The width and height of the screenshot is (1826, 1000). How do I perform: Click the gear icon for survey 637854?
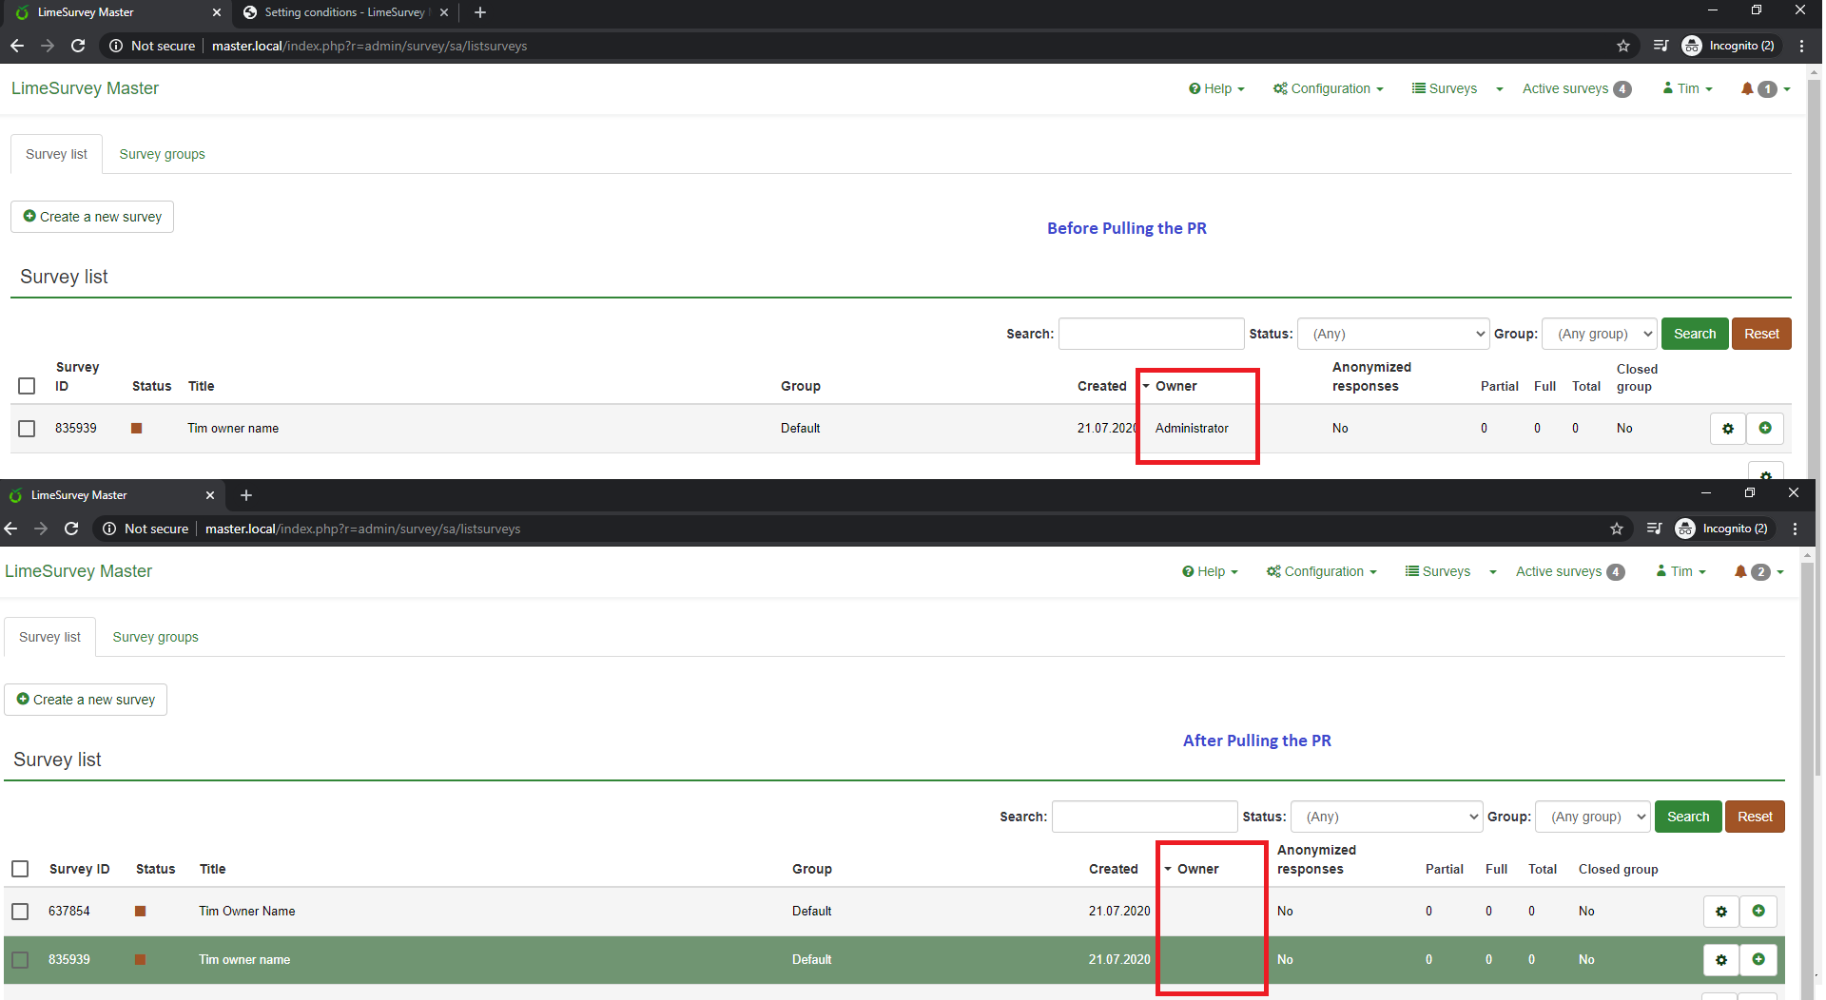pyautogui.click(x=1720, y=912)
